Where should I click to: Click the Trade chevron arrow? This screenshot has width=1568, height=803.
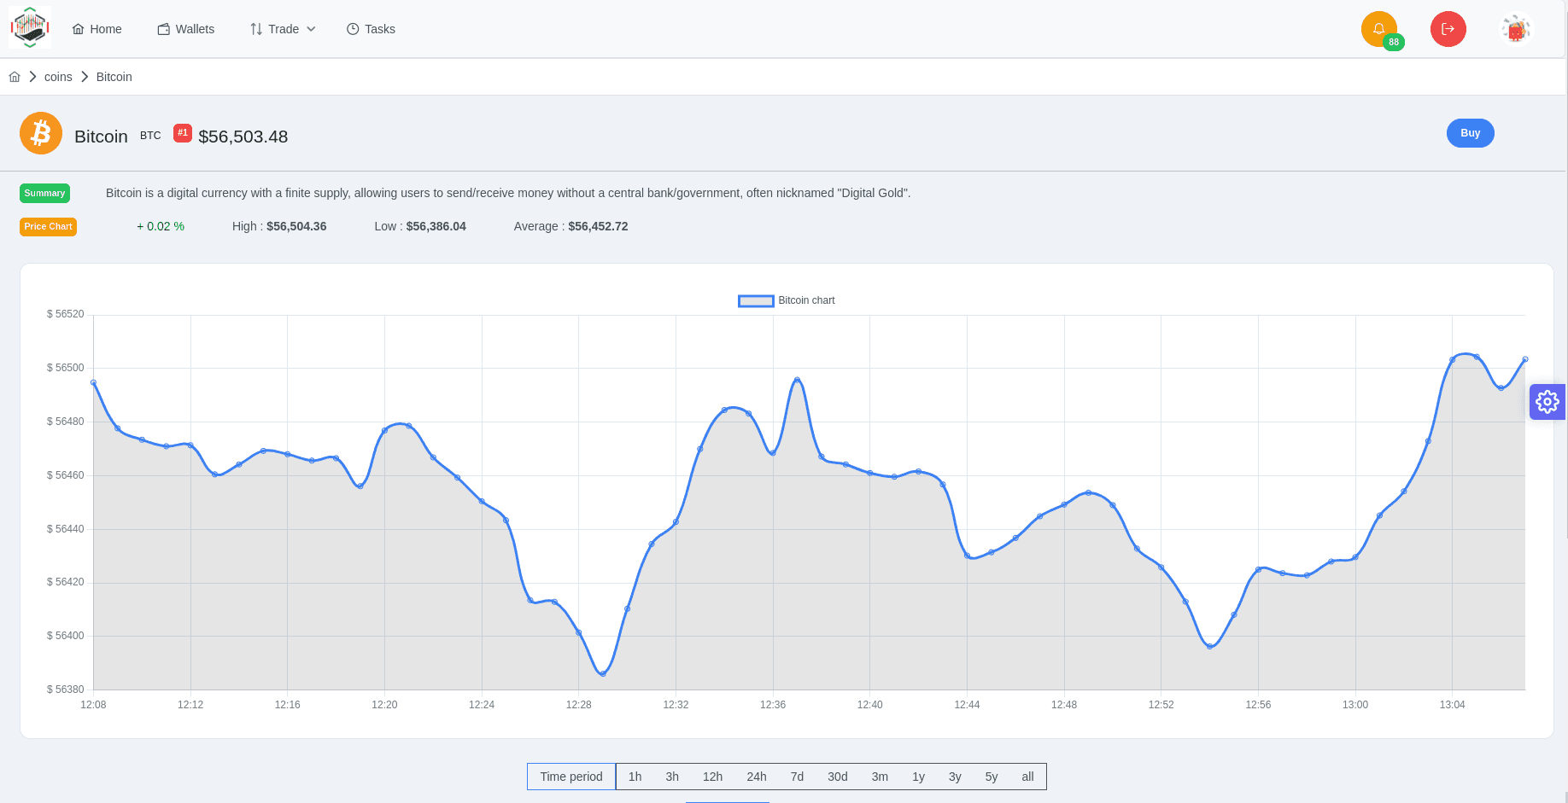tap(312, 29)
